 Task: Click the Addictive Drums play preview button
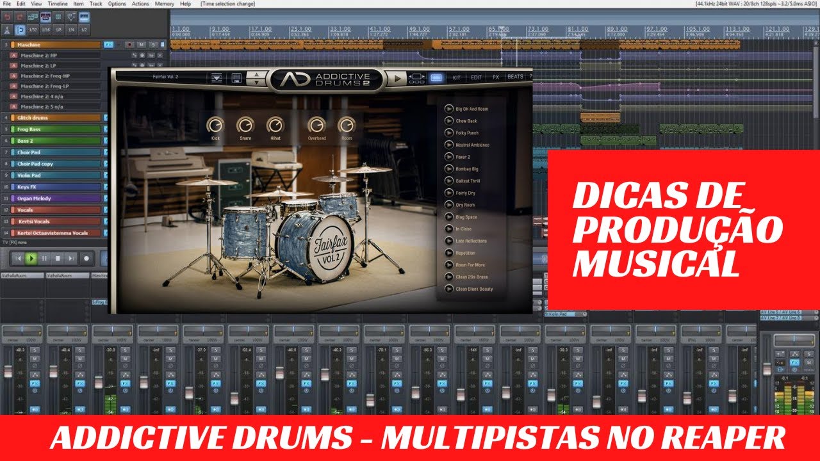[x=397, y=78]
